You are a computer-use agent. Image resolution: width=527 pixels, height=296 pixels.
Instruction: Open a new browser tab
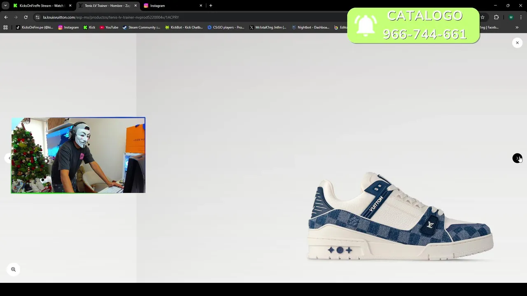pos(211,6)
